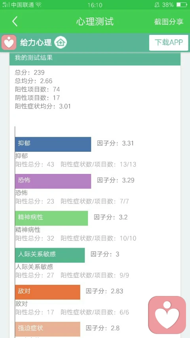The height and width of the screenshot is (338, 190).
Task: Tap the 心理测试 page title
Action: pos(95,21)
